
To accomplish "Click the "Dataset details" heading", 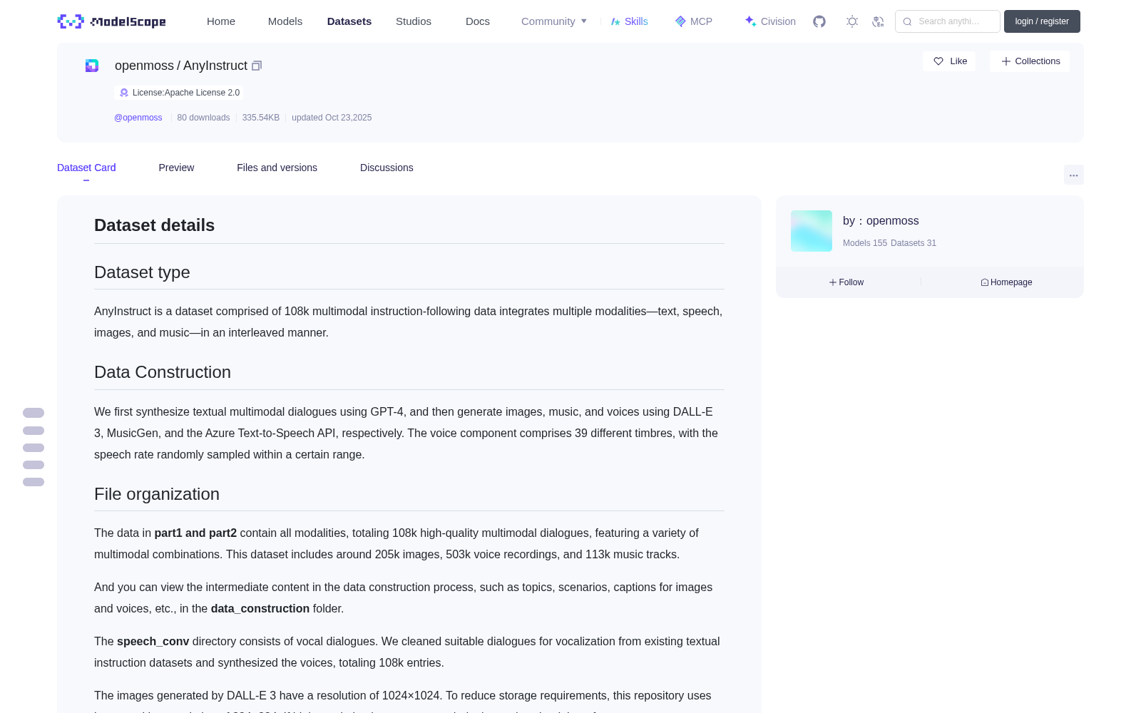I will 154,225.
